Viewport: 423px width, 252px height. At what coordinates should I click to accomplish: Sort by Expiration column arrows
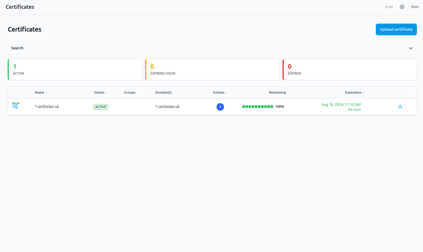coord(364,93)
